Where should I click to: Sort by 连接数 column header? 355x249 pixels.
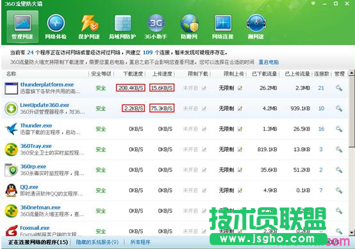click(x=321, y=74)
